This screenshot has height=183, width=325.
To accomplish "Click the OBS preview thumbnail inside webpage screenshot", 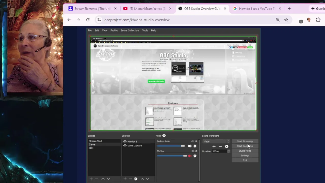I will coord(187,72).
